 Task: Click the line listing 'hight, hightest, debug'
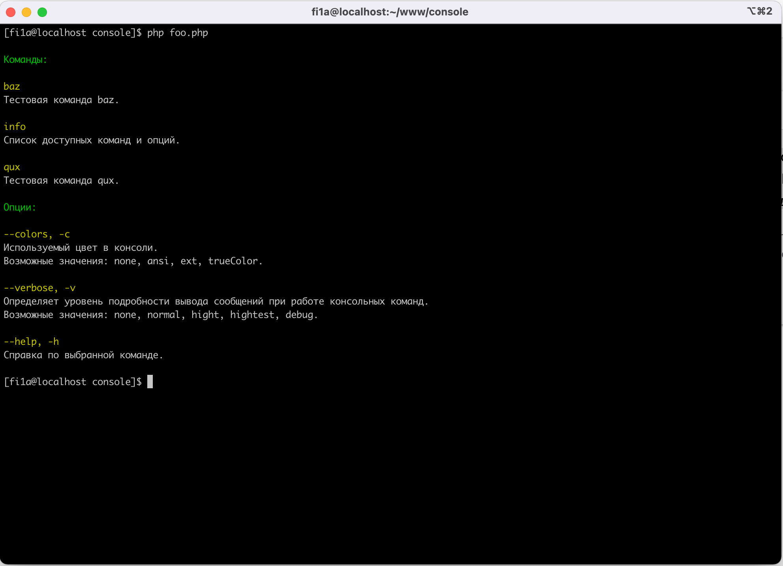click(x=161, y=315)
